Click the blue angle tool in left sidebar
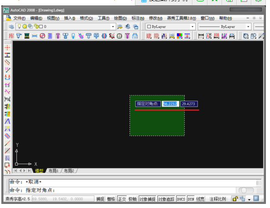Screen dimensions: 270x208 click(7, 121)
